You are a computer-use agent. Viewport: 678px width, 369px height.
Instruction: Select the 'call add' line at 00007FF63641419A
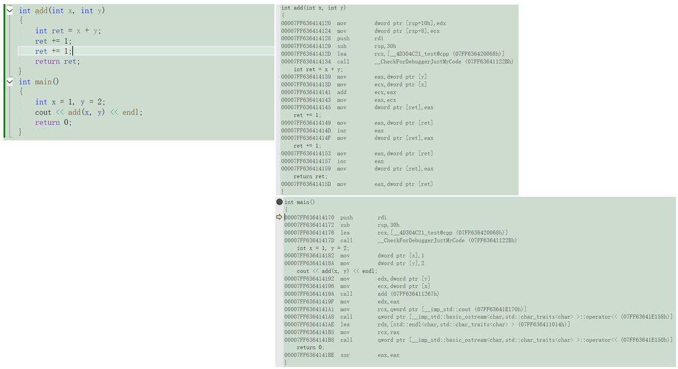click(x=362, y=294)
